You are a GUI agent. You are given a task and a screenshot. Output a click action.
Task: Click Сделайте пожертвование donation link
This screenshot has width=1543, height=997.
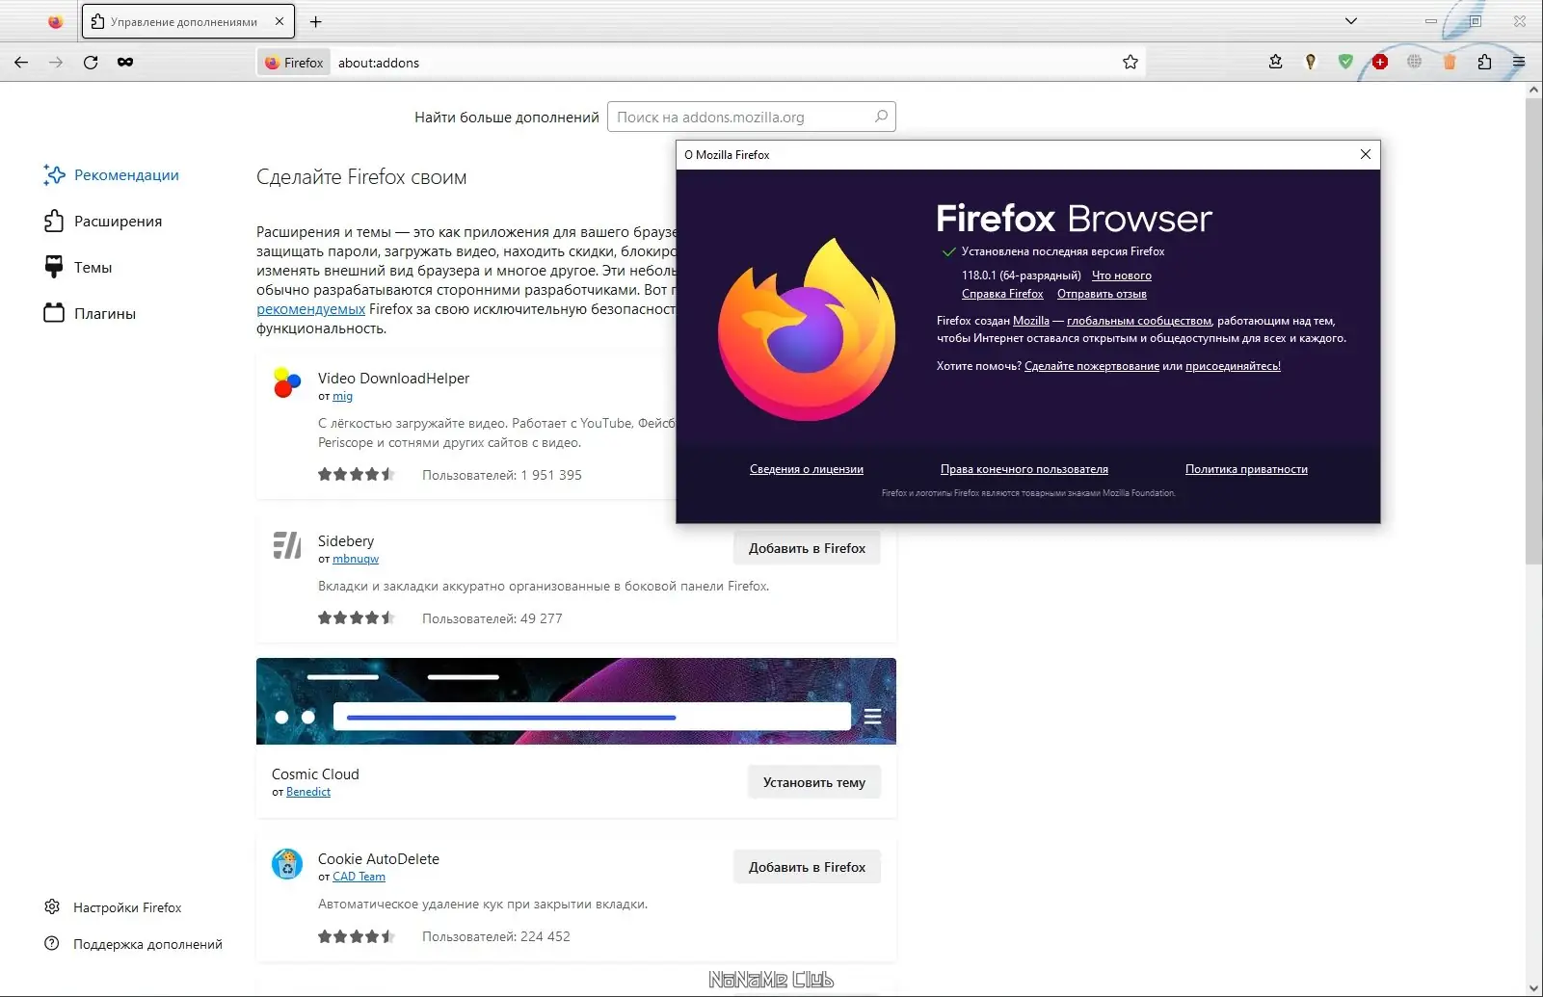pos(1092,366)
